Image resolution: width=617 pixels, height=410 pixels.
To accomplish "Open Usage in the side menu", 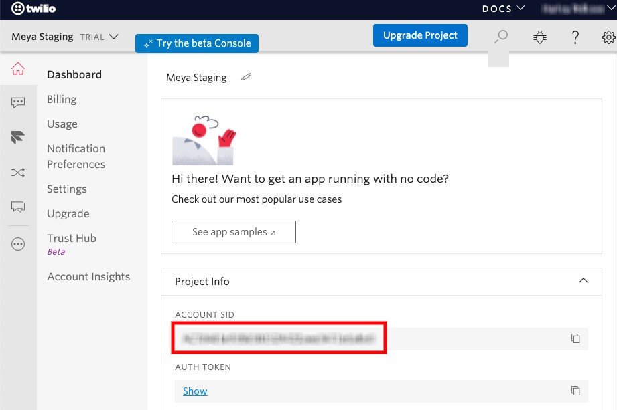I will (x=62, y=124).
